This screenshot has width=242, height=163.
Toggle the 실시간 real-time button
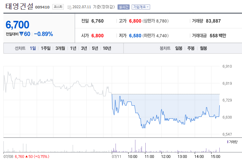(x=123, y=7)
